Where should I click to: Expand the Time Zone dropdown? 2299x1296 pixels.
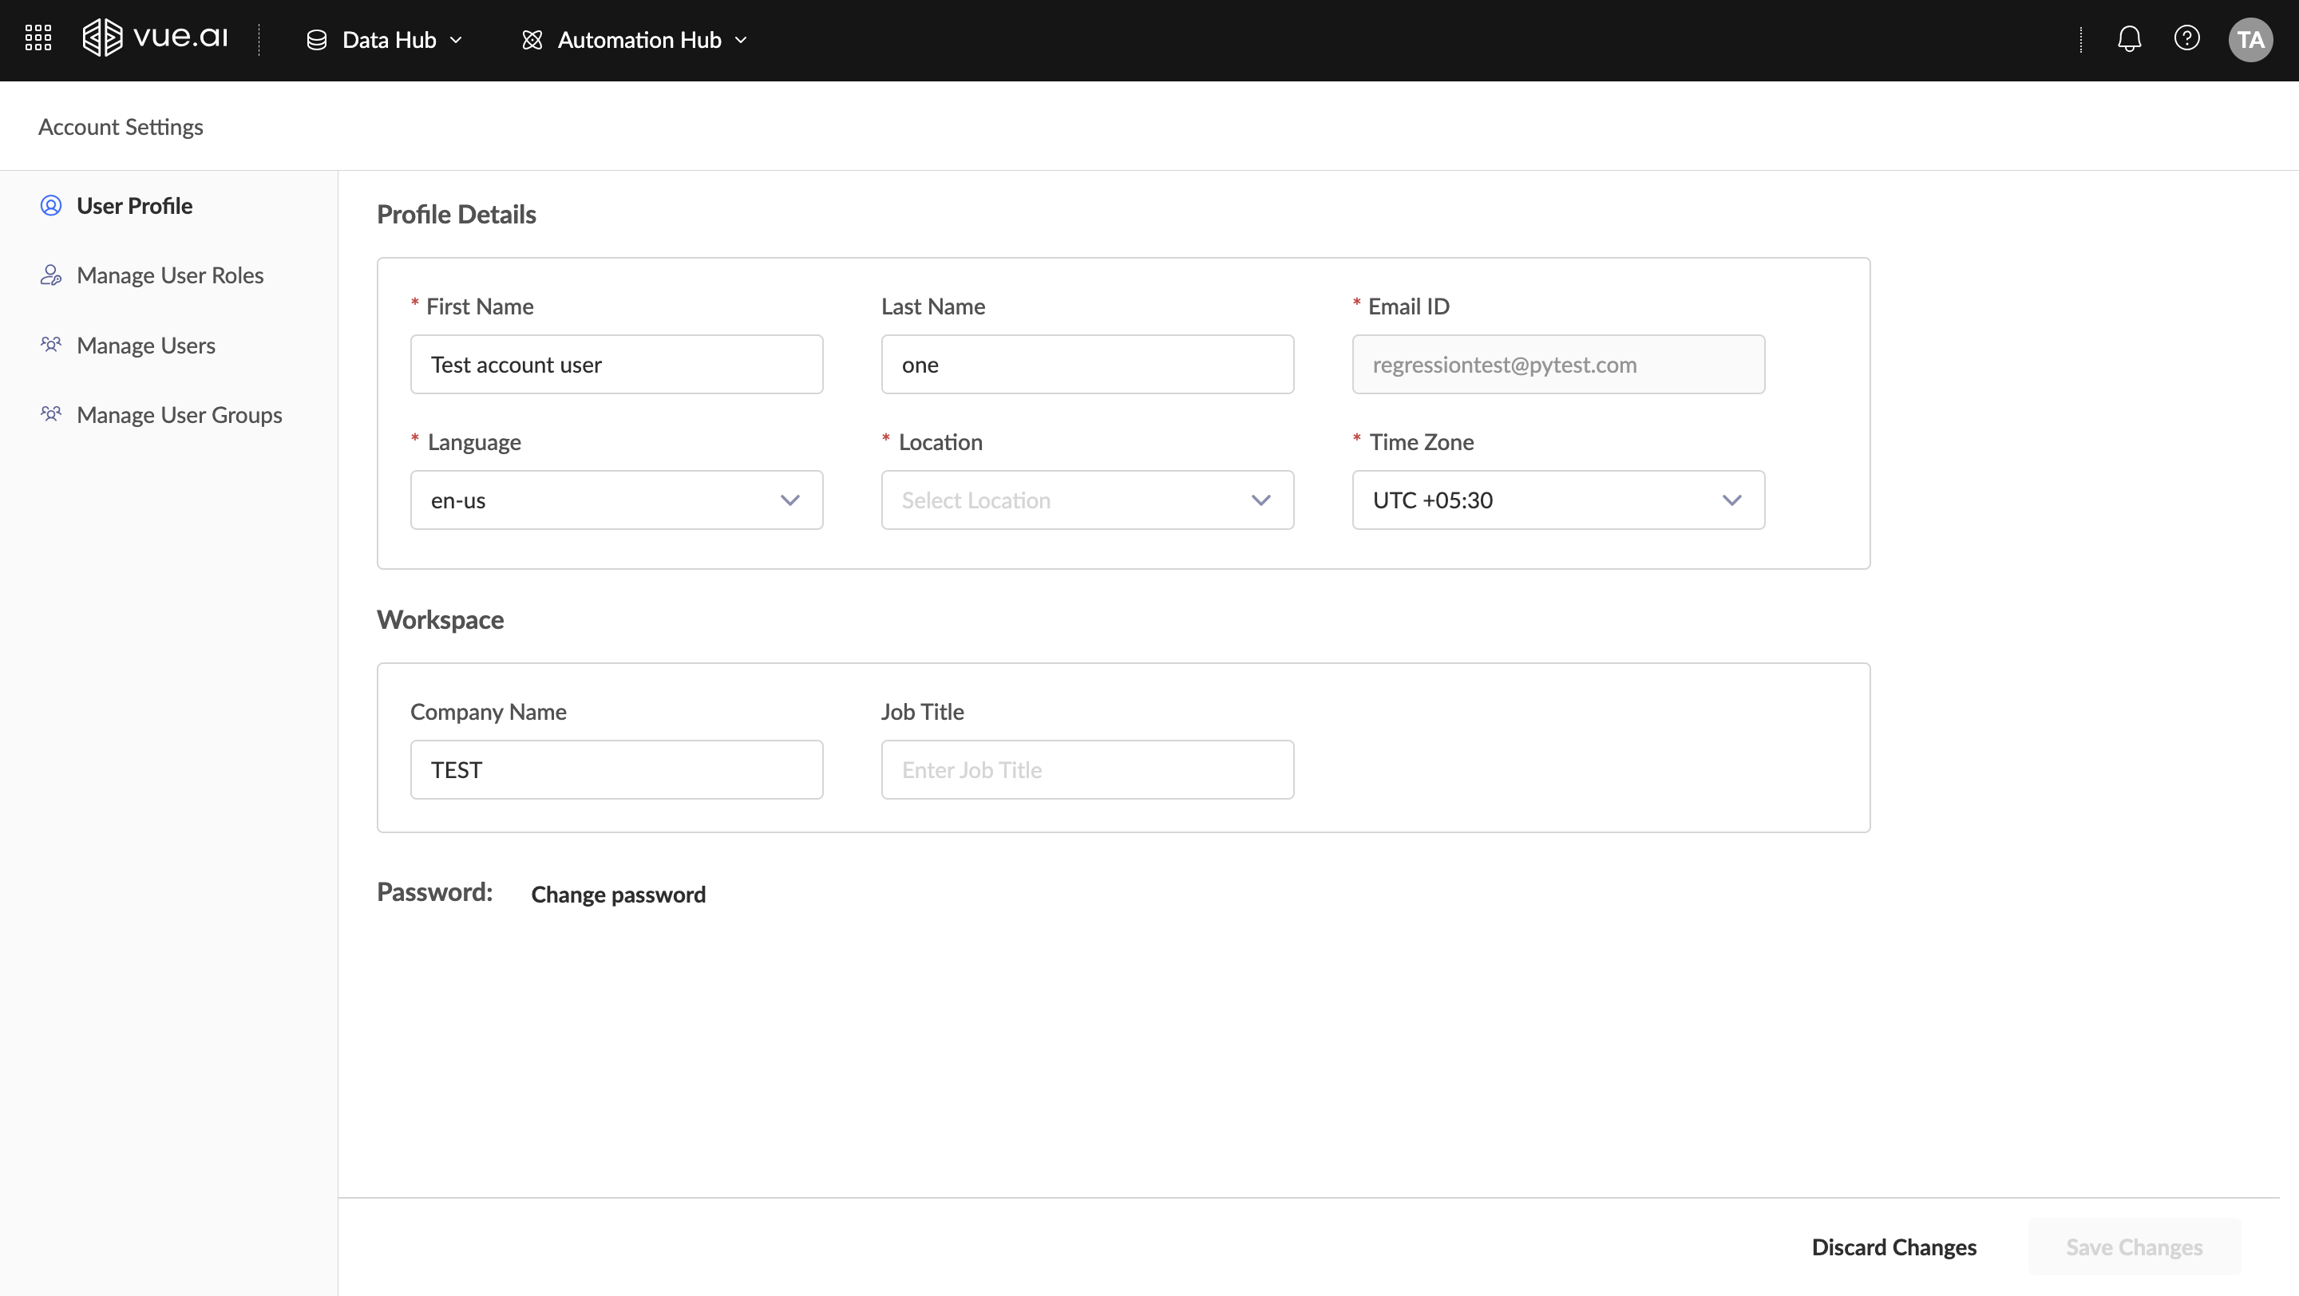[1557, 500]
